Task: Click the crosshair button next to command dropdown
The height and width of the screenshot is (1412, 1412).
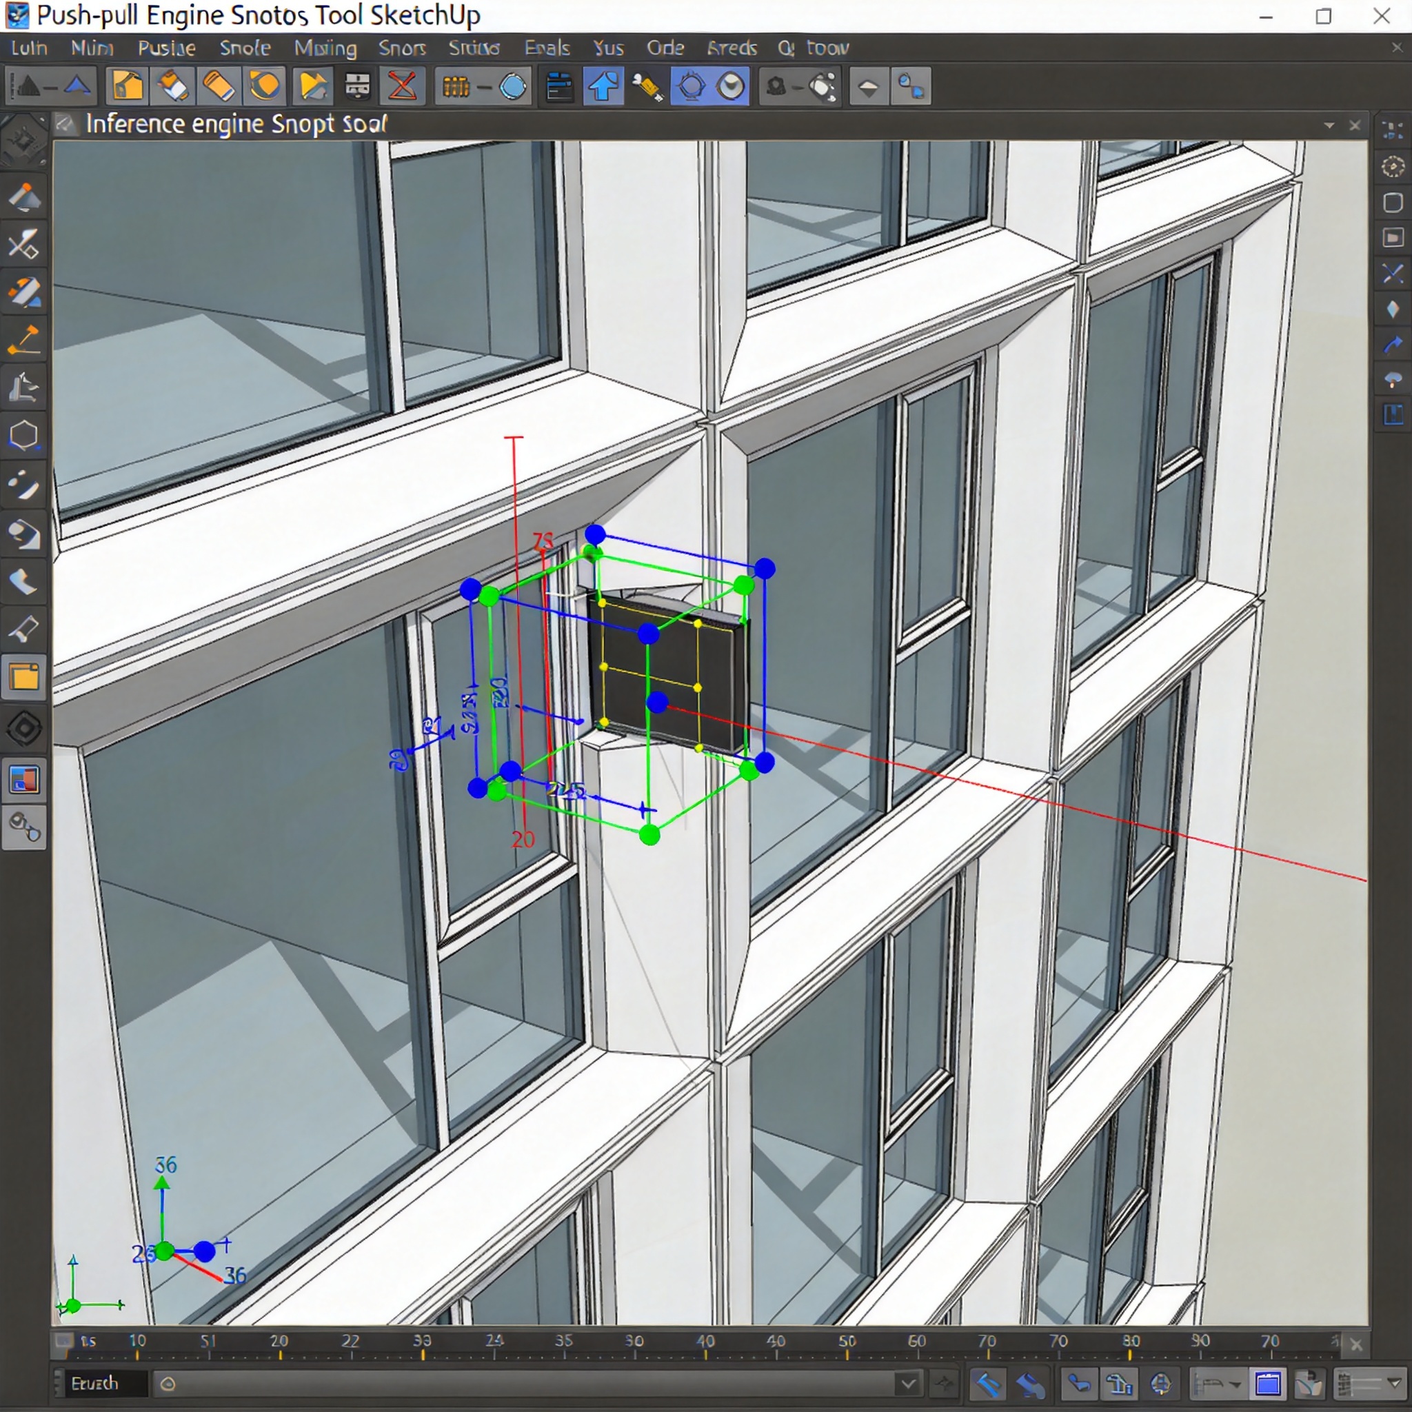Action: [944, 1383]
